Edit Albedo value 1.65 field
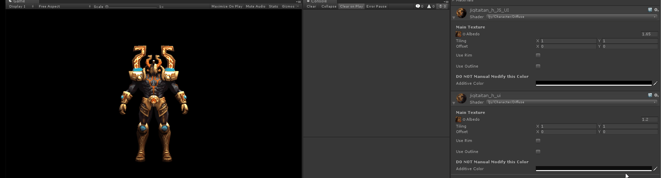Viewport: 661px width, 178px height. click(649, 34)
